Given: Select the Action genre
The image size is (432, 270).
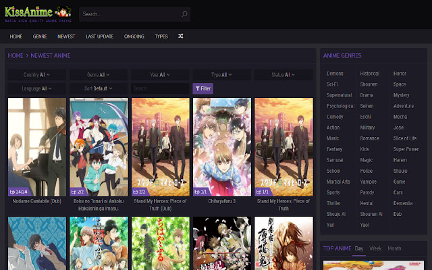Looking at the screenshot, I should [333, 128].
